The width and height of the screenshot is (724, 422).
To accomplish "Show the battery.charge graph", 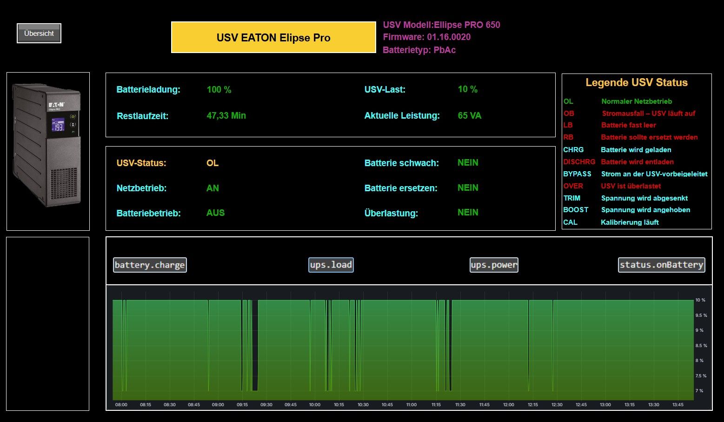I will [x=150, y=265].
